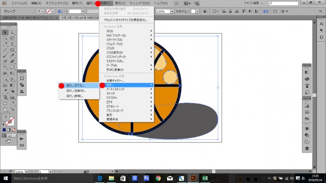This screenshot has width=326, height=183.
Task: Open the ファイル(F) menu
Action: [x=19, y=4]
